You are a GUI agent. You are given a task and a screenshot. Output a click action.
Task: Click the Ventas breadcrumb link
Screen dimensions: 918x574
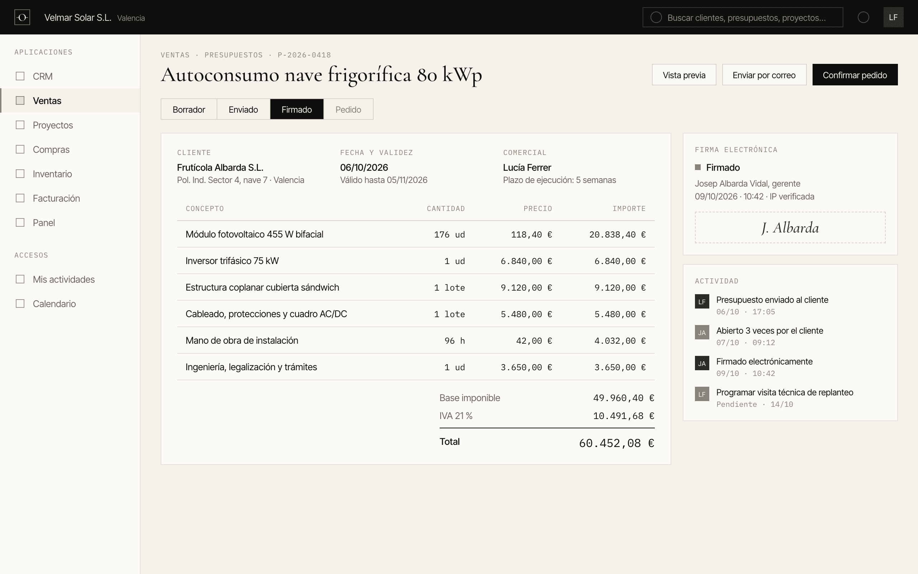click(175, 55)
